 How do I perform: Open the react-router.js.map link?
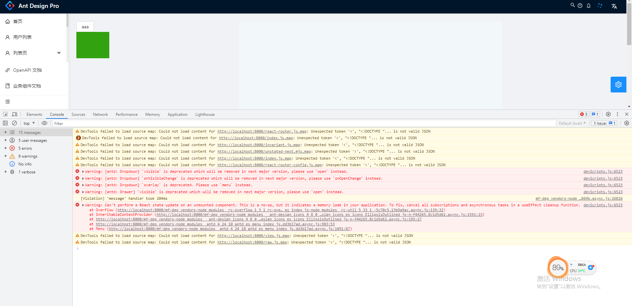click(x=262, y=131)
